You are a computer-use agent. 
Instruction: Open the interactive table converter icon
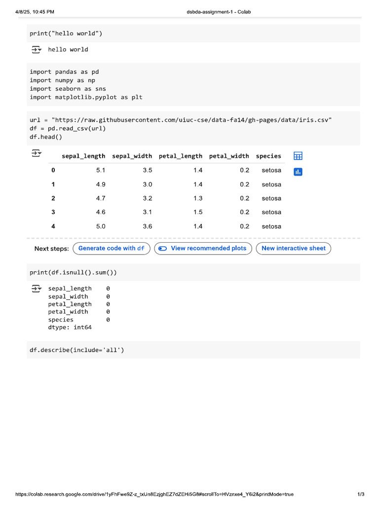click(298, 156)
